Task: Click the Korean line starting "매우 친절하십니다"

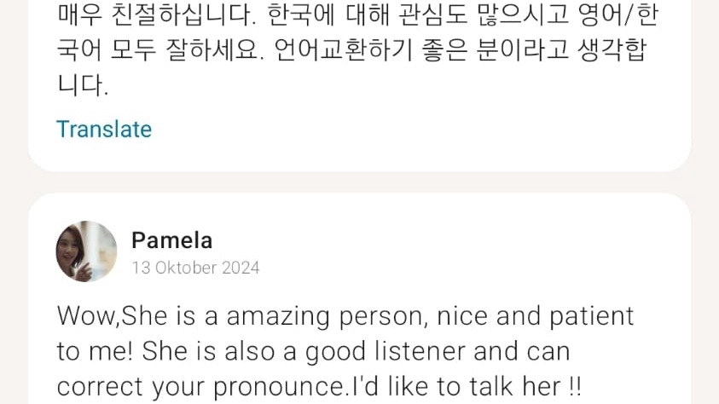Action: (x=357, y=14)
